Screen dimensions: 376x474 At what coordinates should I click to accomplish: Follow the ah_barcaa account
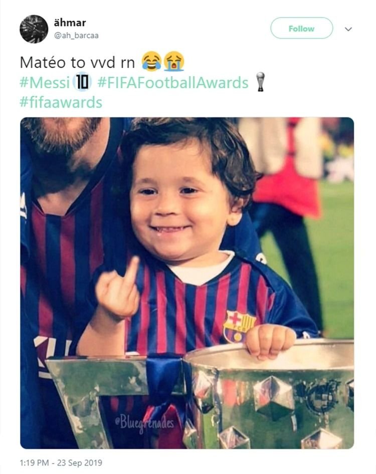(x=302, y=28)
